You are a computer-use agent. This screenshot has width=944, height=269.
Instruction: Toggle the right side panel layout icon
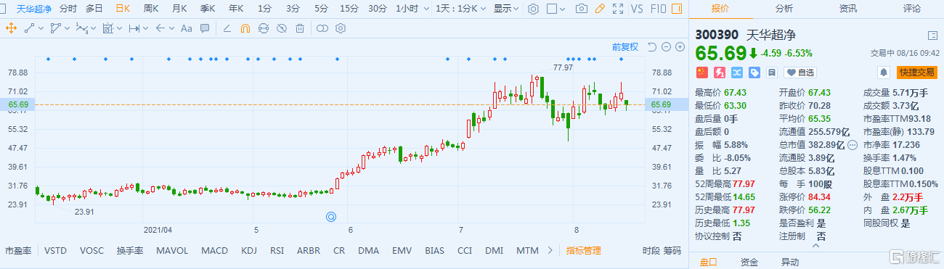pyautogui.click(x=676, y=9)
